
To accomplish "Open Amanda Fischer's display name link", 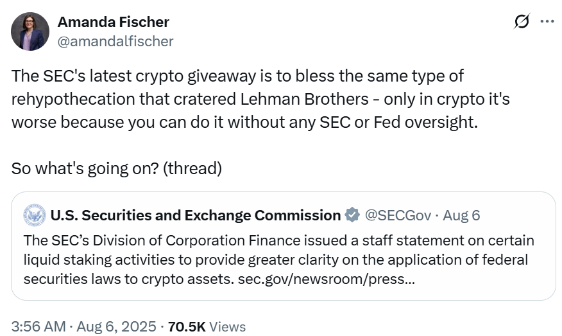I will click(114, 22).
